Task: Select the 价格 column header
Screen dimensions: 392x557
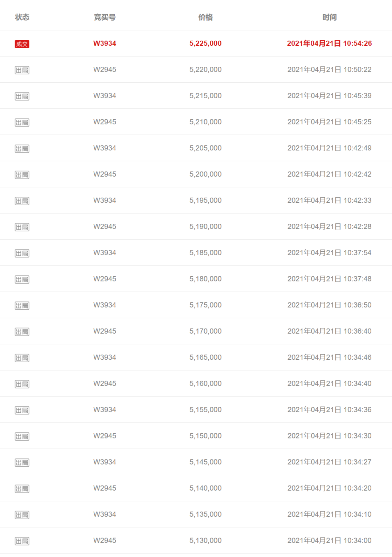Action: pyautogui.click(x=205, y=17)
